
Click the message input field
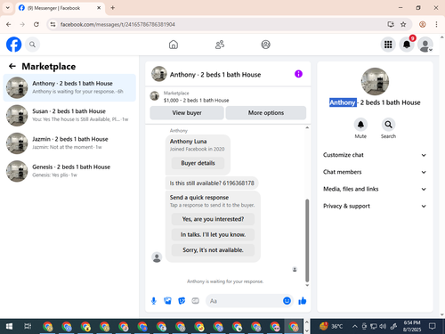pos(244,301)
